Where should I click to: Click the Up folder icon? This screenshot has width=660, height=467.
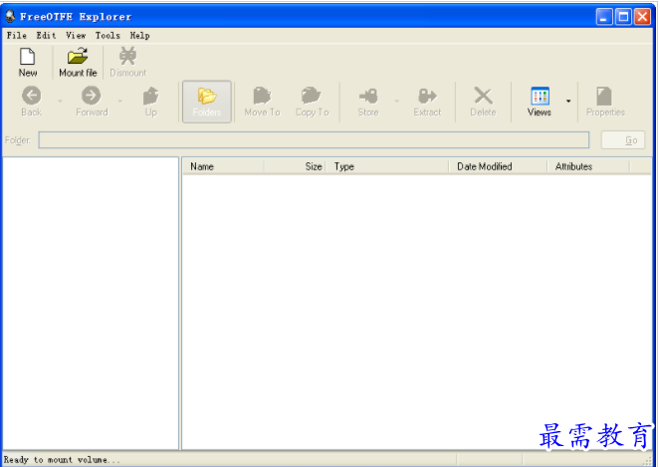pyautogui.click(x=150, y=96)
